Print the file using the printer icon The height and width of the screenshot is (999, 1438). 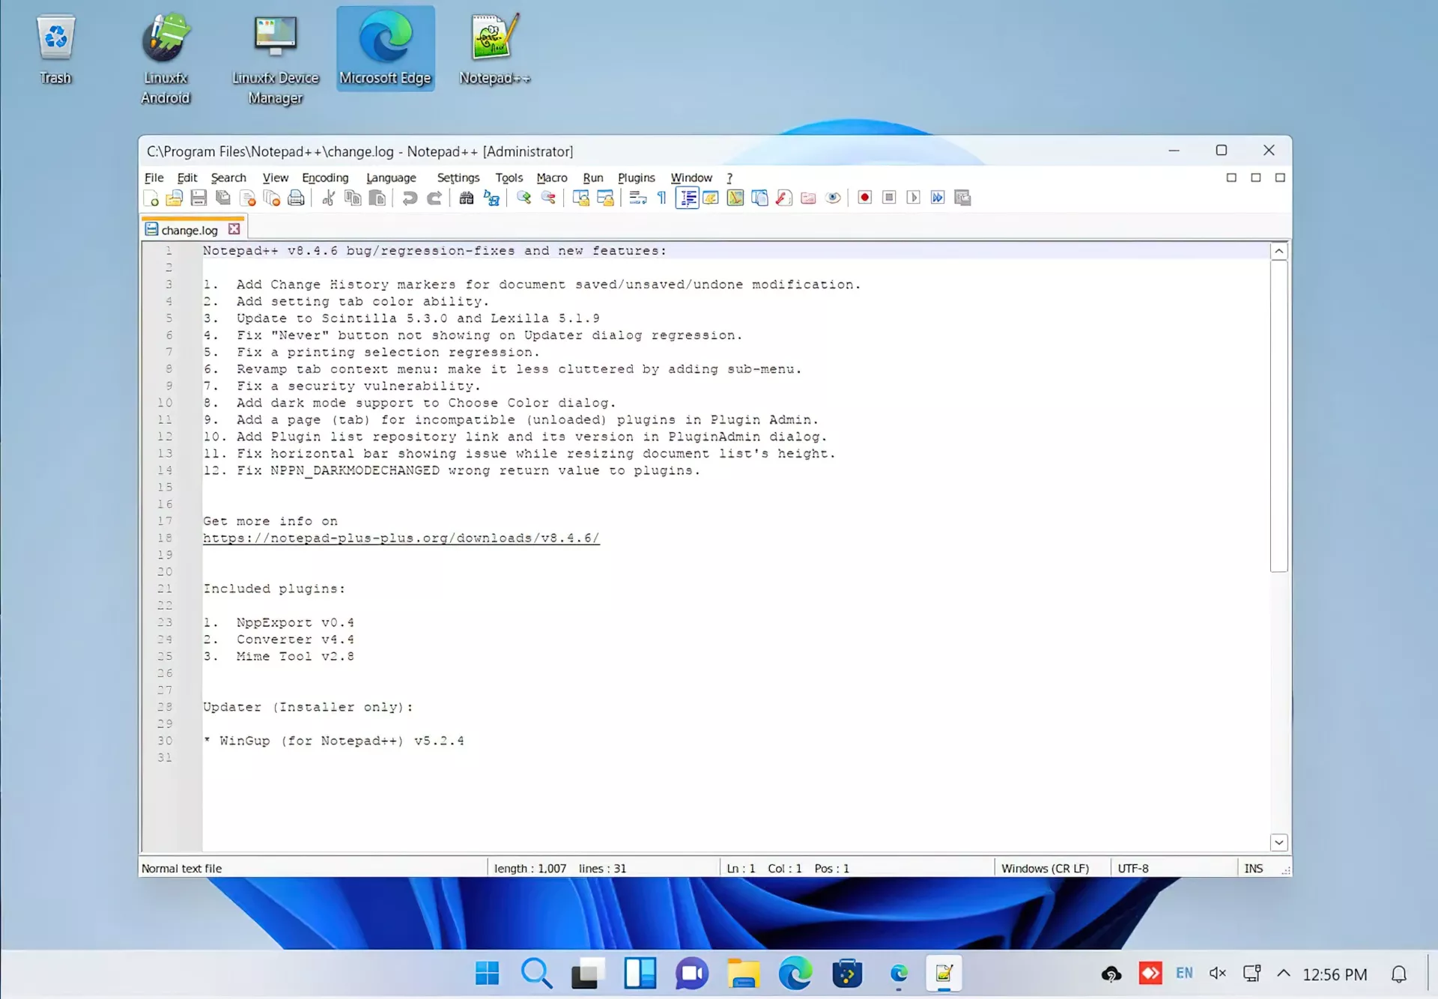[297, 198]
